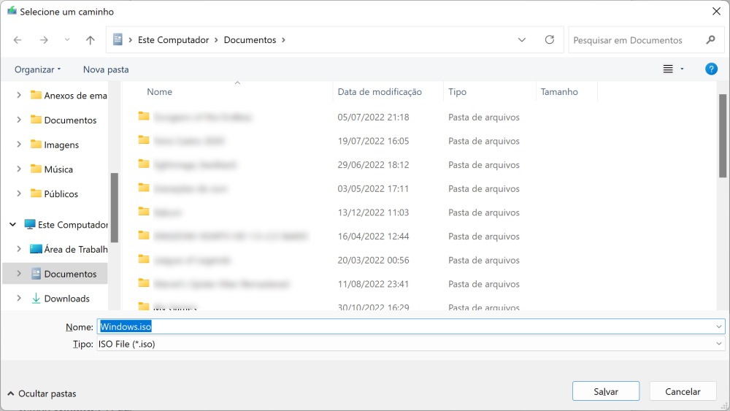Click the search magnifier icon
The width and height of the screenshot is (730, 411).
pos(710,40)
